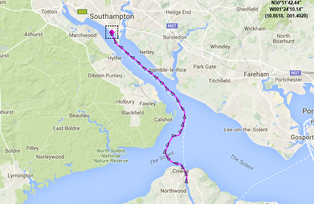Click the magenta diamond vessel marker at Southampton
The width and height of the screenshot is (314, 204).
click(112, 32)
